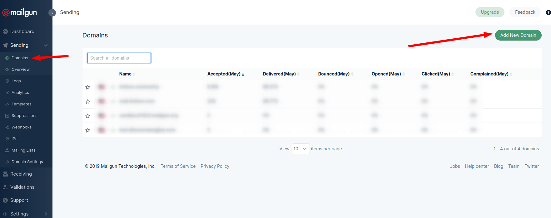
Task: Click the Mailing Lists person icon
Action: tap(7, 150)
